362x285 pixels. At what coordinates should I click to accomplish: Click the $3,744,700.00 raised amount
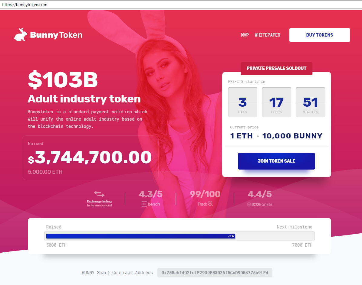pyautogui.click(x=90, y=157)
